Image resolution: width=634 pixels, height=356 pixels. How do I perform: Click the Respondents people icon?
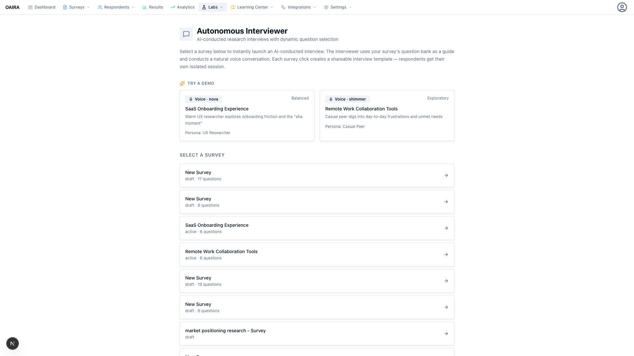click(x=100, y=7)
